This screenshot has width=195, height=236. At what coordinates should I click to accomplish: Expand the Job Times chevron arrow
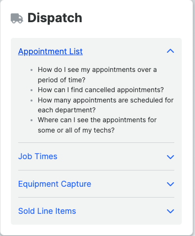[x=170, y=157]
